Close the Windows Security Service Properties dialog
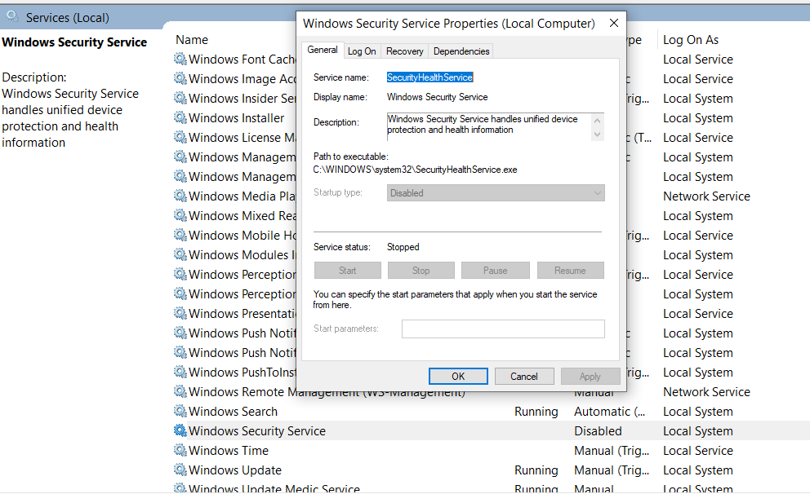 [614, 23]
